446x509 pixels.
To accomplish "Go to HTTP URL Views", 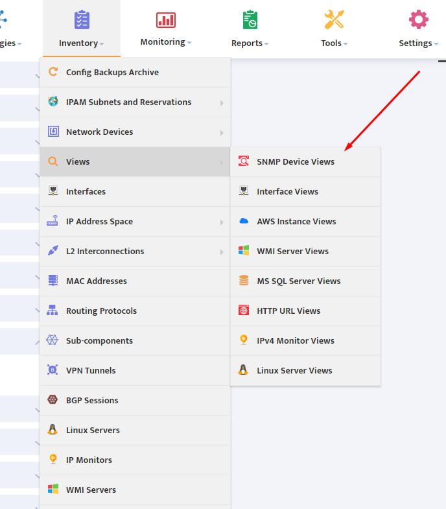I will [x=305, y=311].
